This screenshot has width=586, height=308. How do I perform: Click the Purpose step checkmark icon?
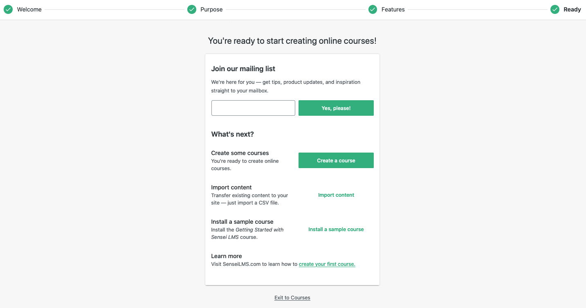pos(192,9)
